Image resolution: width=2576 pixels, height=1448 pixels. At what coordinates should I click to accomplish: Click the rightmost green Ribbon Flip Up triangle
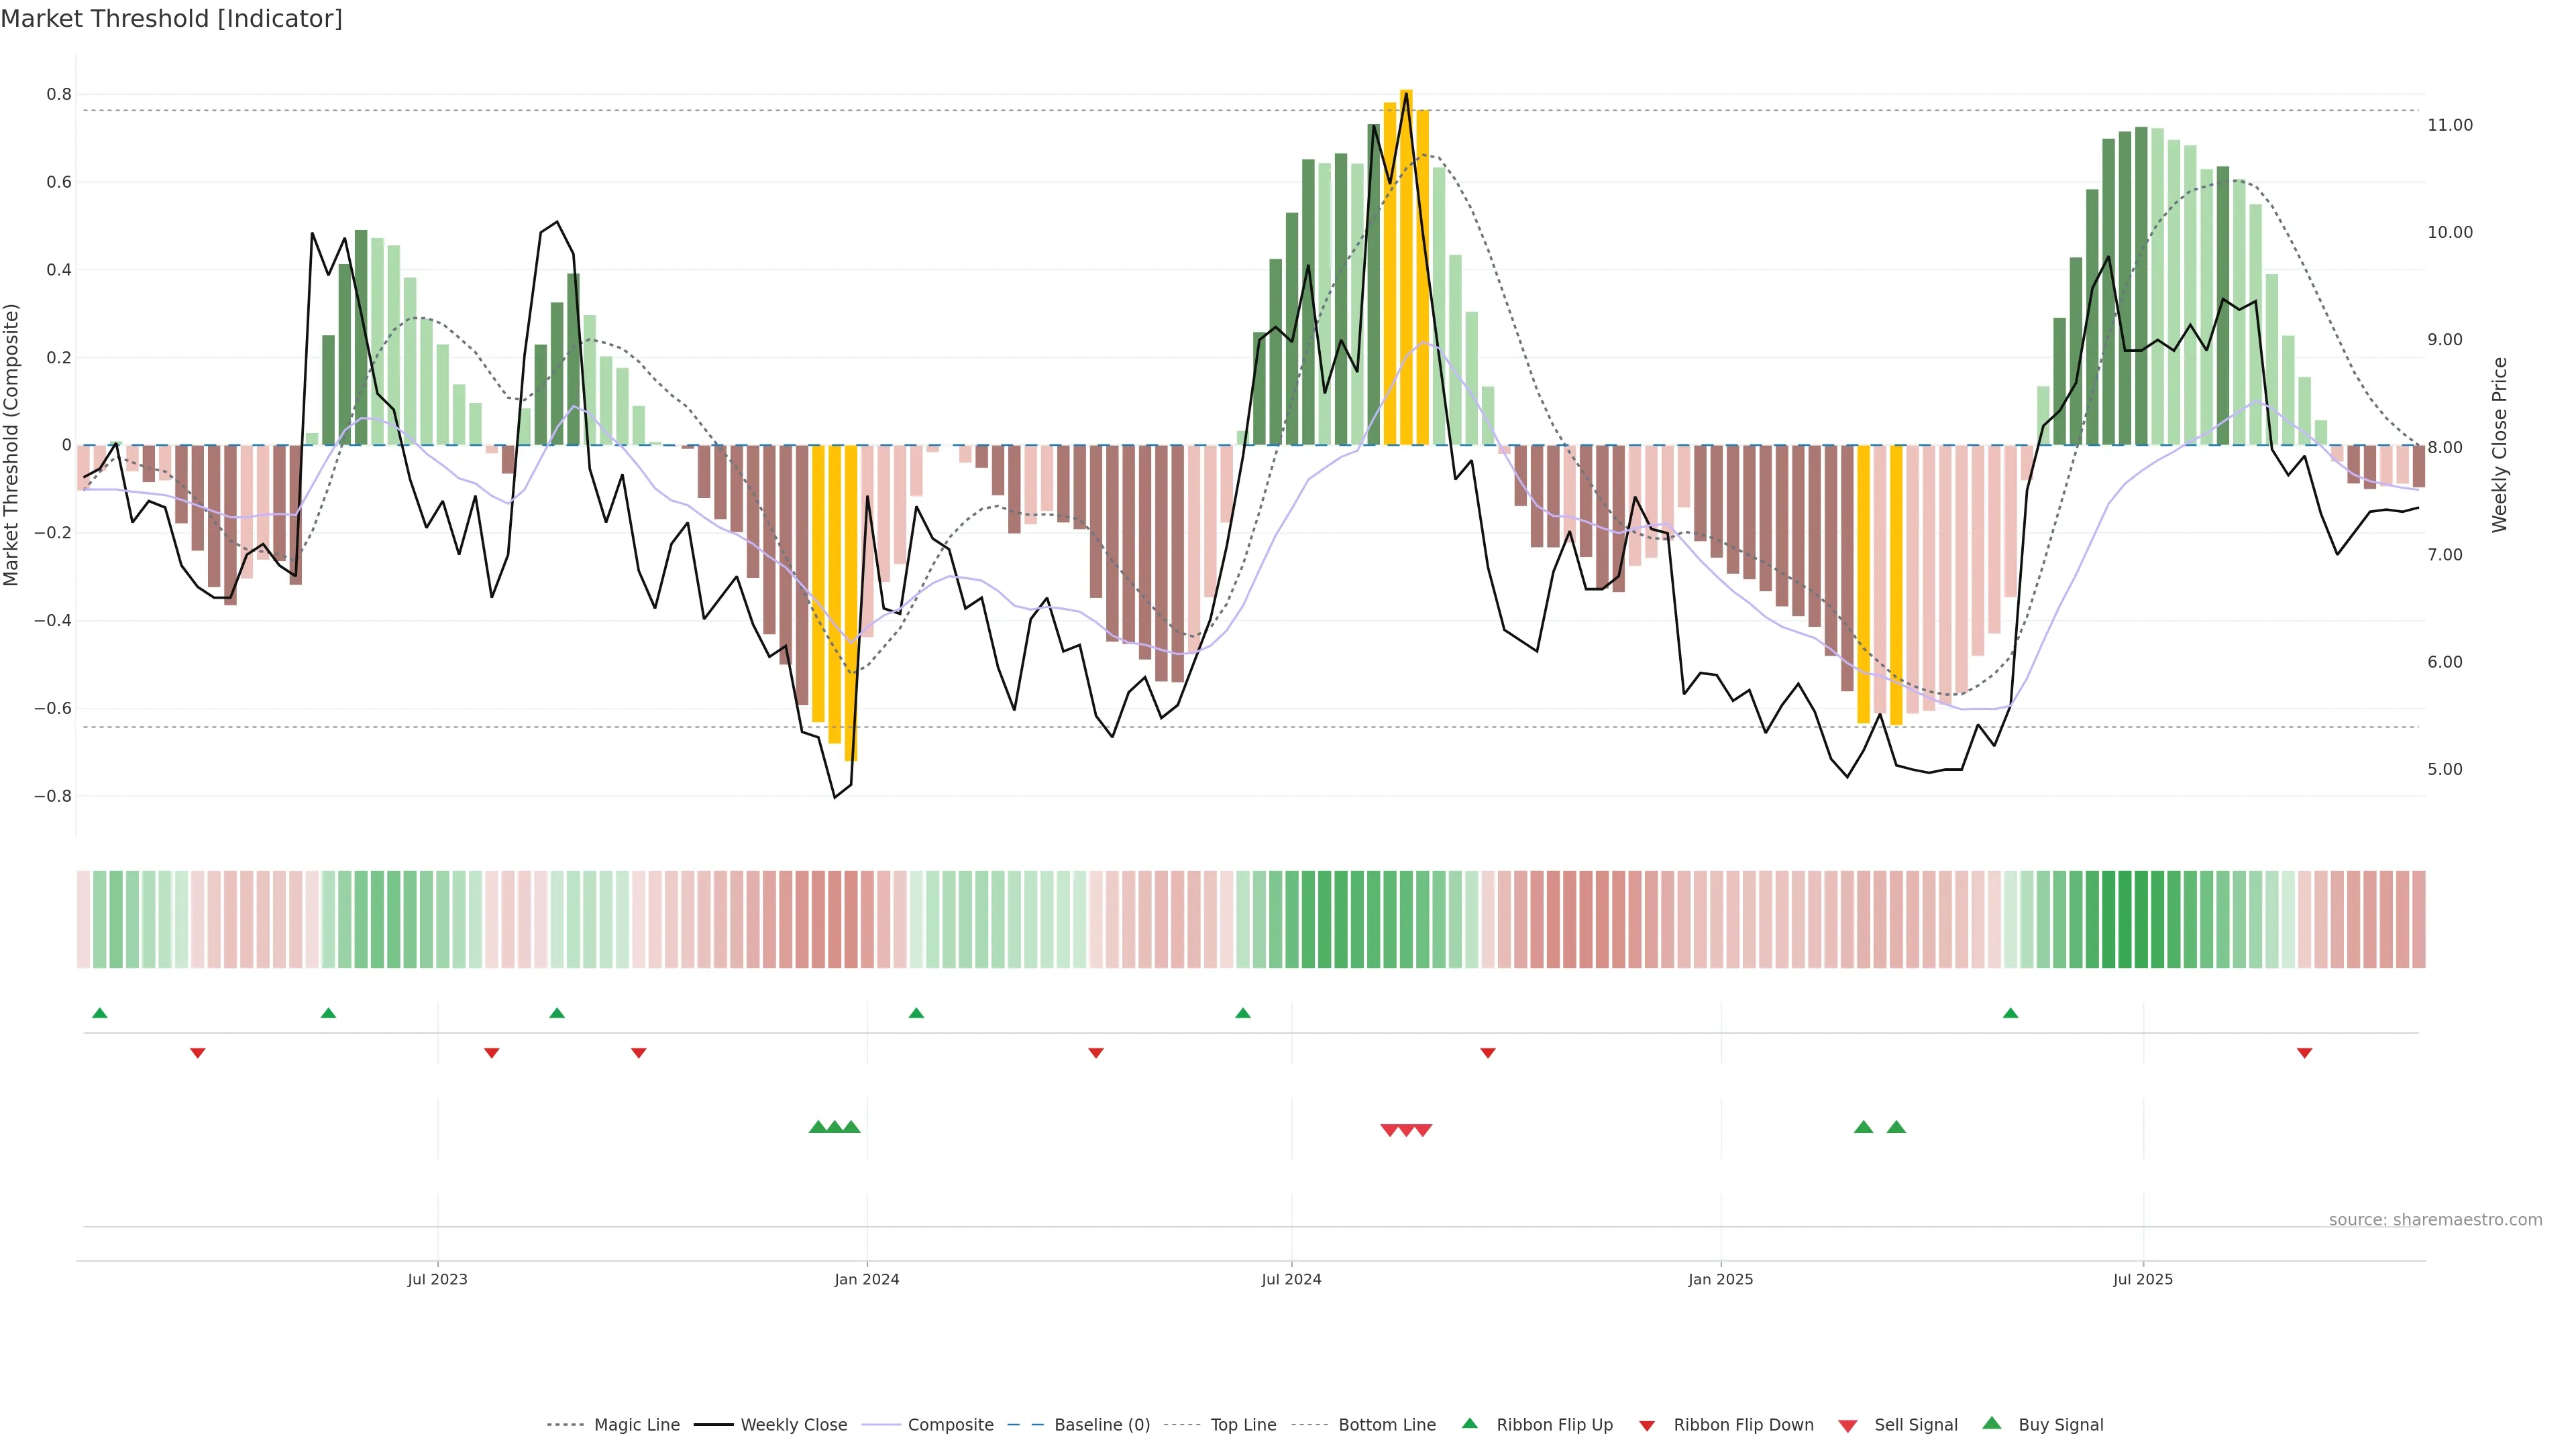click(2010, 1014)
